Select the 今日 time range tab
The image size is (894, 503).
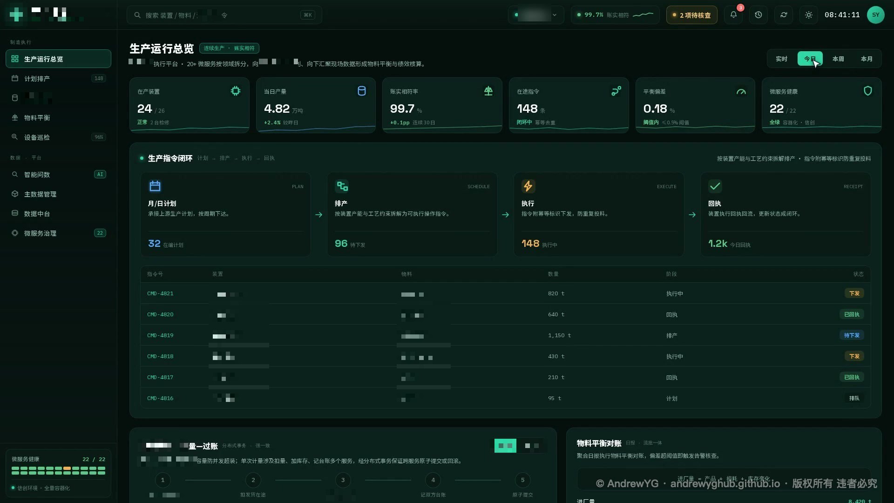810,59
